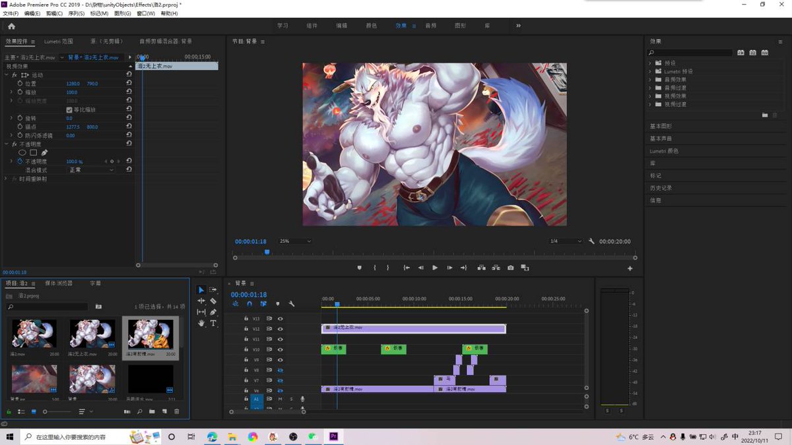Click the Lift button
The height and width of the screenshot is (445, 792).
[x=481, y=268]
